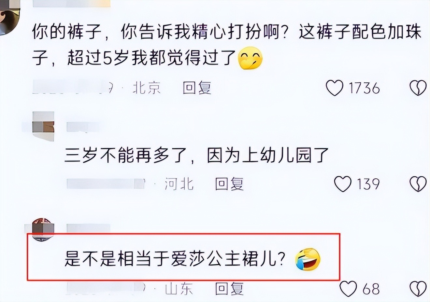This screenshot has width=430, height=302.
Task: Like the comment with 68 likes
Action: point(348,289)
